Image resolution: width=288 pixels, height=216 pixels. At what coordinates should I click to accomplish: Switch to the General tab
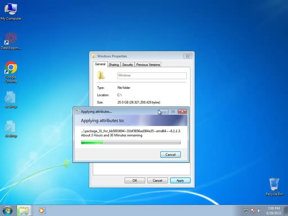100,64
